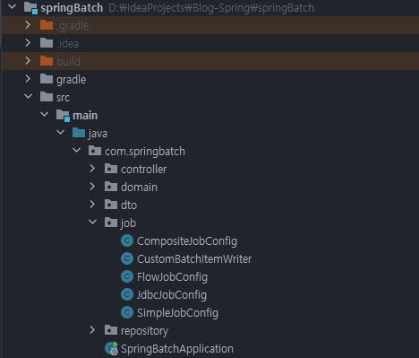Expand the gradle folder
This screenshot has height=358, width=419.
tap(28, 79)
